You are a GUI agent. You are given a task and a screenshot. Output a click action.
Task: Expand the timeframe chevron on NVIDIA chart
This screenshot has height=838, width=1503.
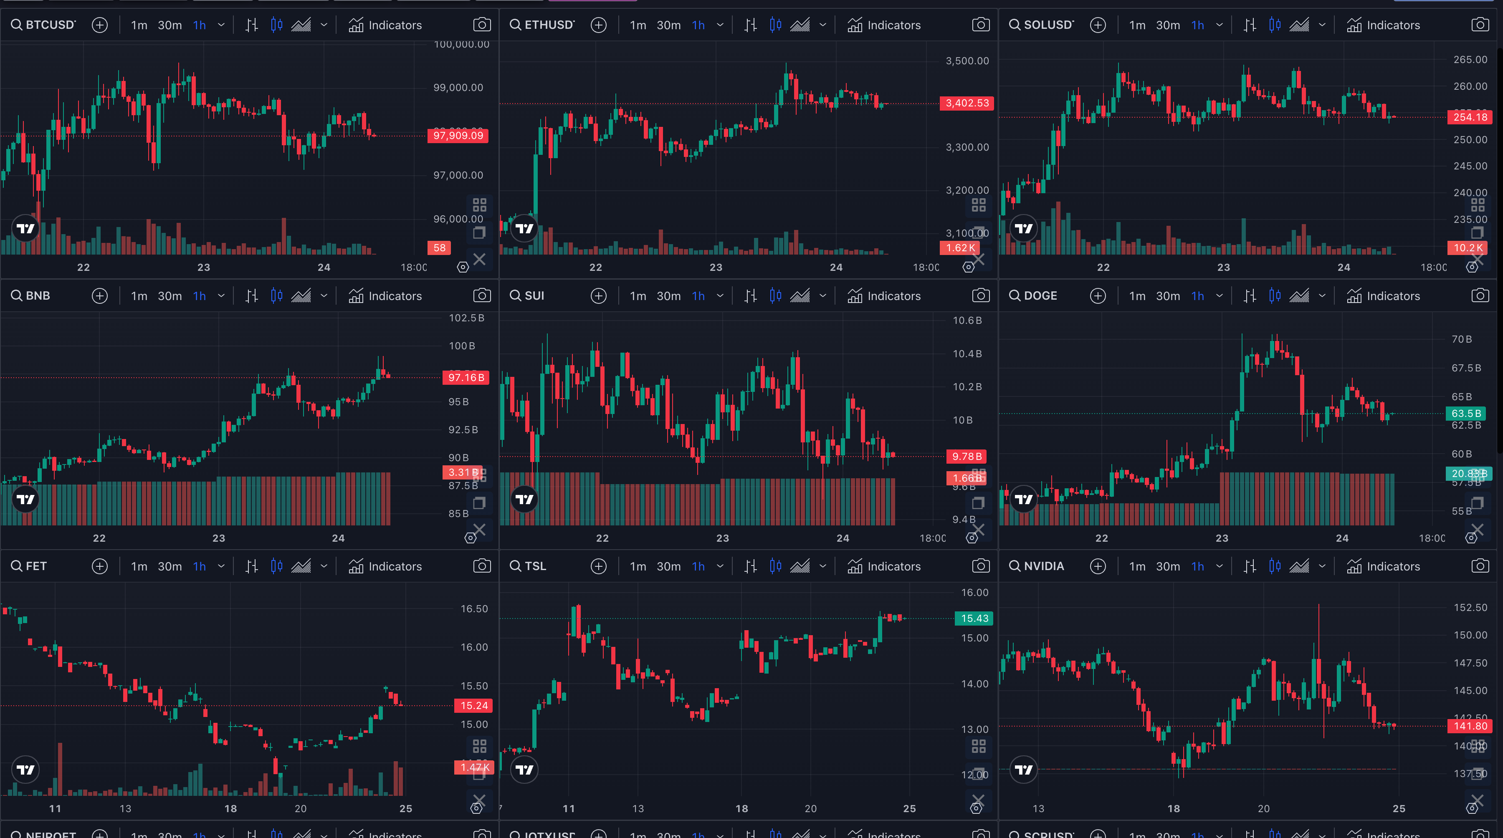pos(1219,565)
